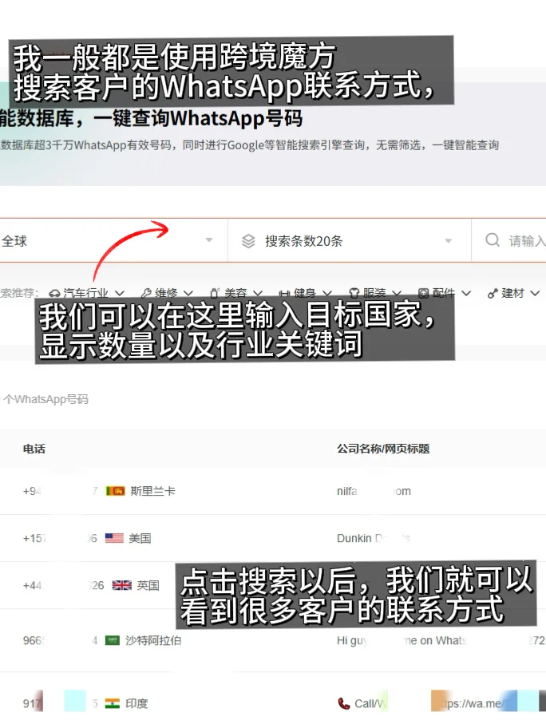Select the 美容 search recommendation
546x728 pixels.
[x=235, y=294]
